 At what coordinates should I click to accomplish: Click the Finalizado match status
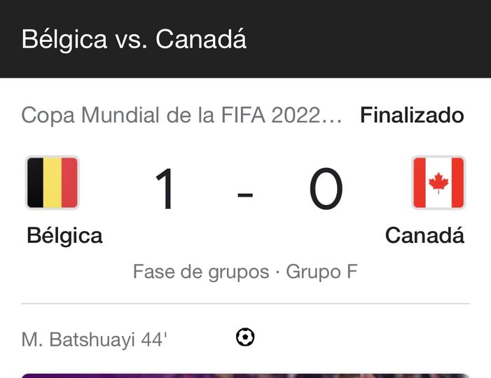click(x=412, y=115)
